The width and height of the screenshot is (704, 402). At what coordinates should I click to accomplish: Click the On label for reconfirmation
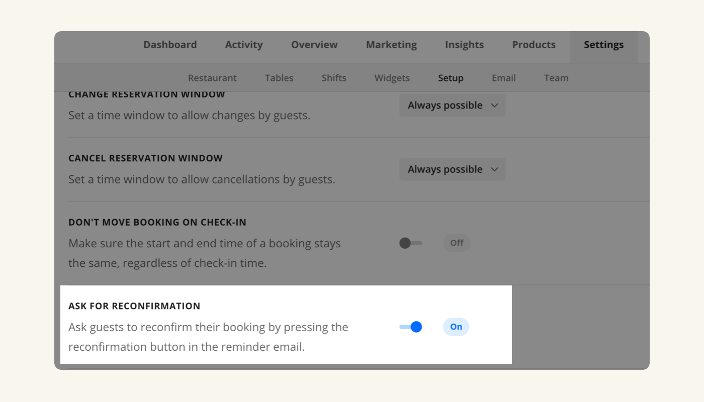(x=456, y=327)
